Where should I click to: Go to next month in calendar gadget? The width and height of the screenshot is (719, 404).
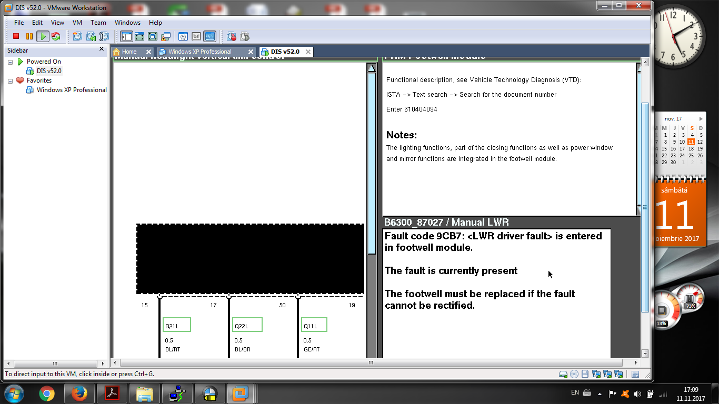coord(701,119)
